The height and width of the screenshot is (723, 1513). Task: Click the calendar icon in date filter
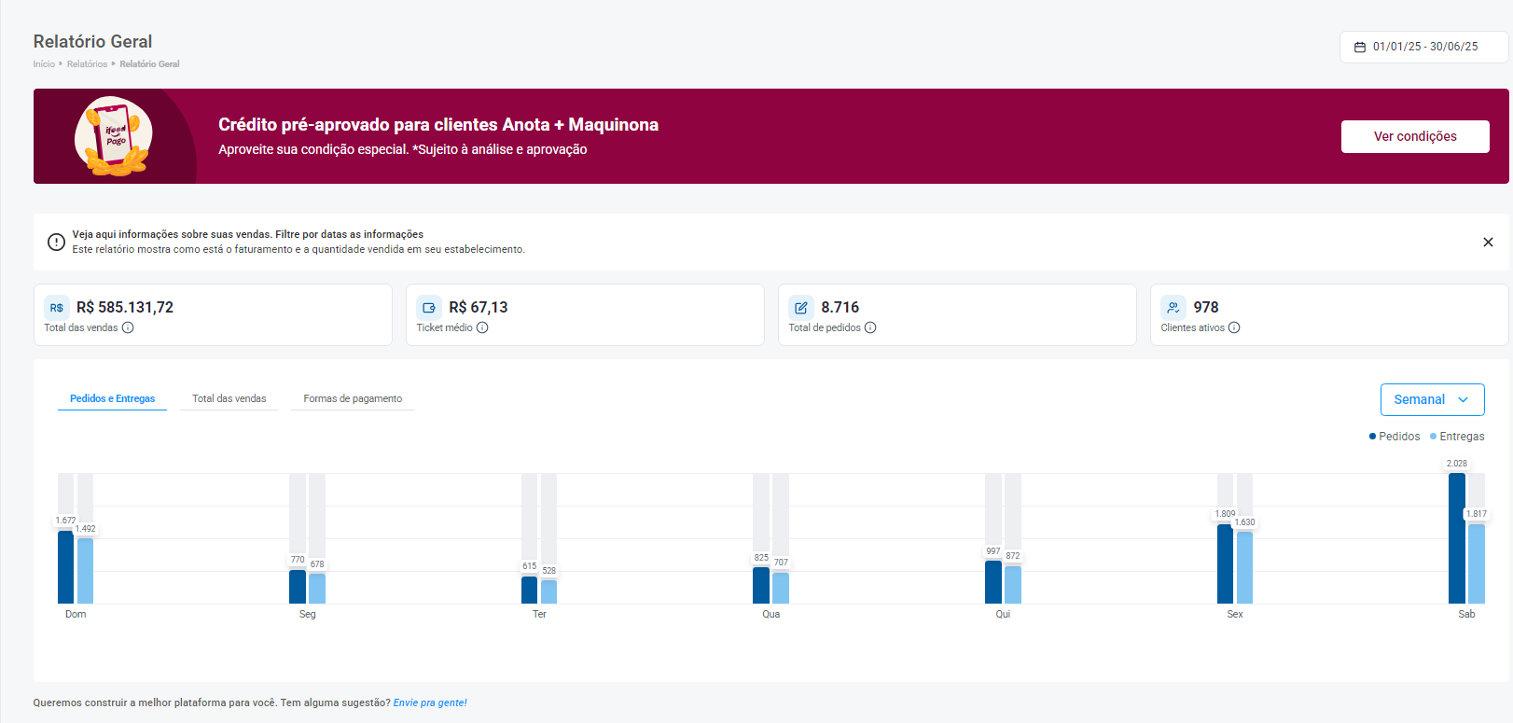tap(1360, 47)
